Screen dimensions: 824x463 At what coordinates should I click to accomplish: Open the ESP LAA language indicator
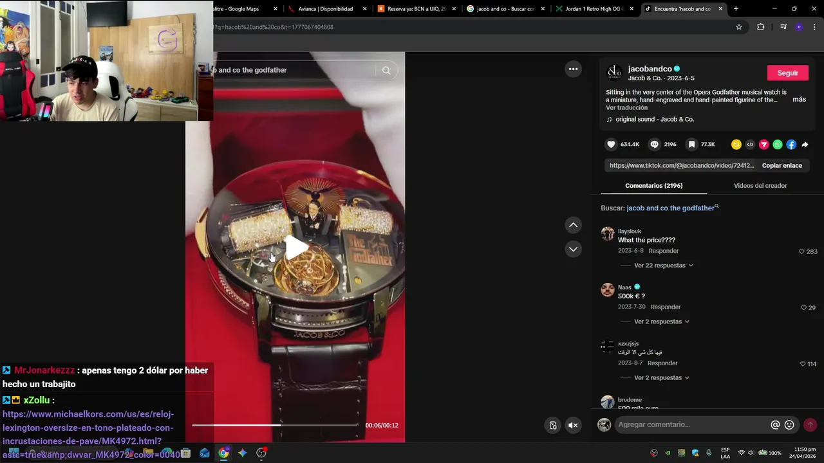[x=726, y=453]
